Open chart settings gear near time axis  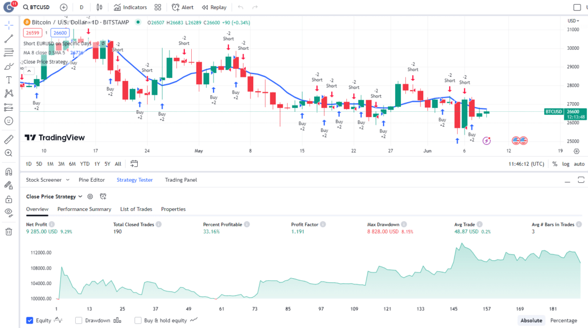(577, 151)
